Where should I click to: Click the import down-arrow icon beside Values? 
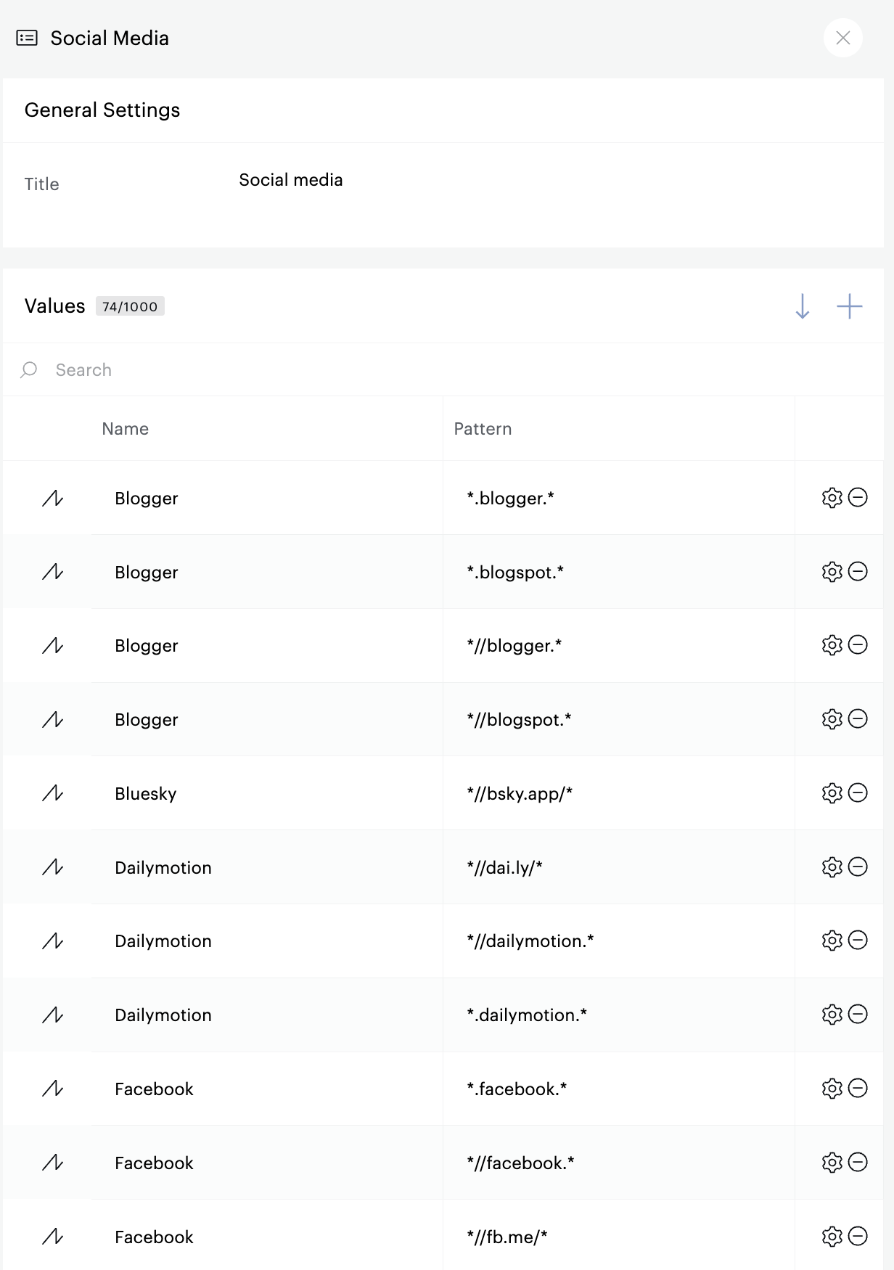point(802,306)
